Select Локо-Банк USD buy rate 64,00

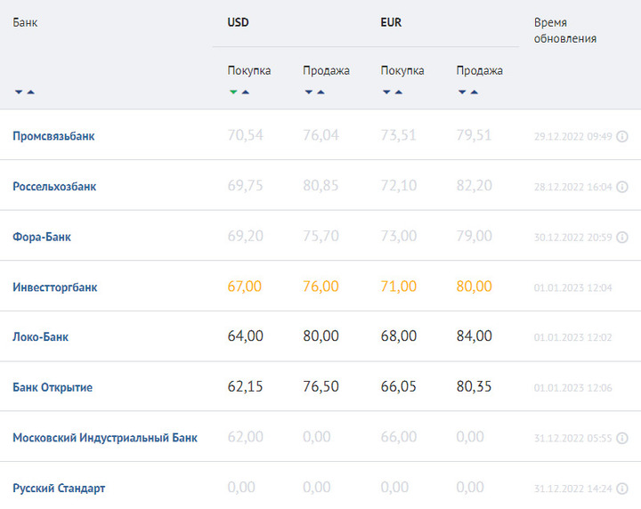tap(246, 336)
